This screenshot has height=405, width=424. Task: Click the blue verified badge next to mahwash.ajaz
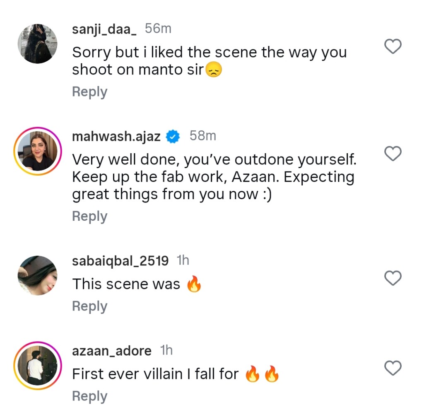click(x=173, y=136)
